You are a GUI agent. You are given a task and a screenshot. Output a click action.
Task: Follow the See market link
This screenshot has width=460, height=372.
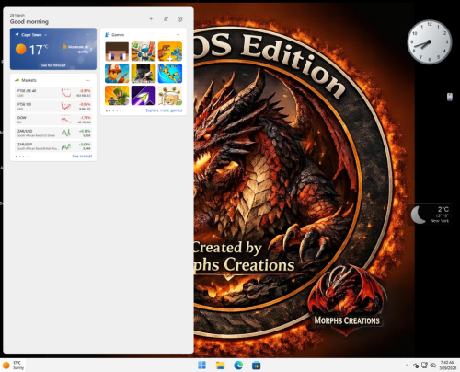(x=82, y=157)
